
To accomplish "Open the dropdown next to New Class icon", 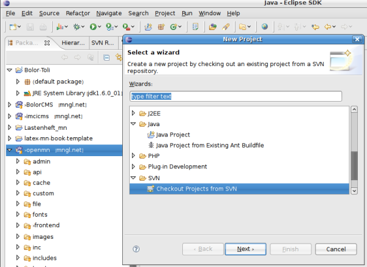I will (180, 27).
